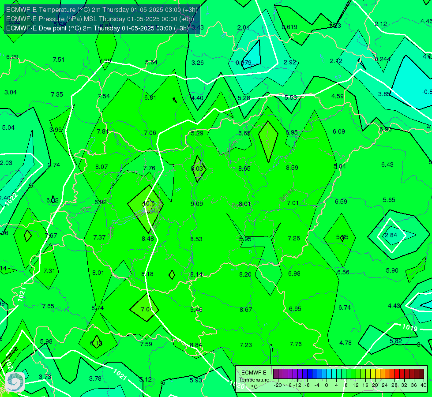
Task: Click the 4.78 grid value
Action: pyautogui.click(x=346, y=343)
